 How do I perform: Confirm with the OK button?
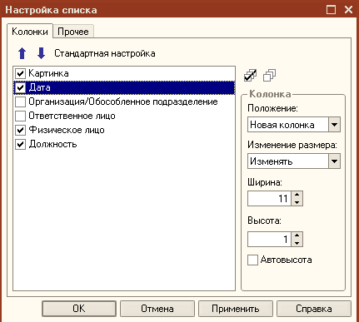[79, 309]
